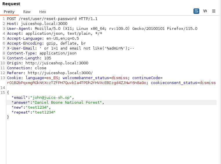This screenshot has width=221, height=164.
Task: Click the es_ES cookie value
Action: pos(52,78)
